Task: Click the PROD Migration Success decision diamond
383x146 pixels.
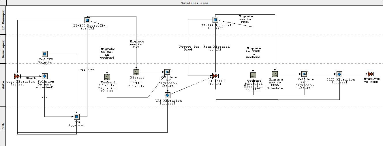Action: (x=339, y=74)
